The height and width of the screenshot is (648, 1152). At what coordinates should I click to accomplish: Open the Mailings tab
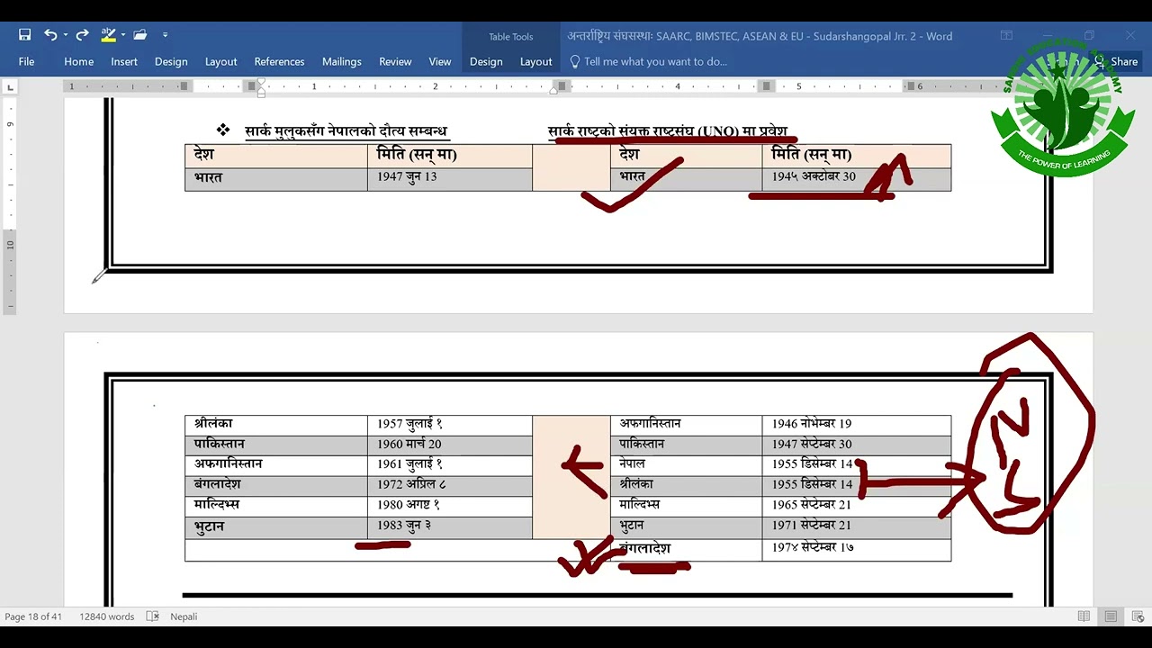tap(341, 61)
